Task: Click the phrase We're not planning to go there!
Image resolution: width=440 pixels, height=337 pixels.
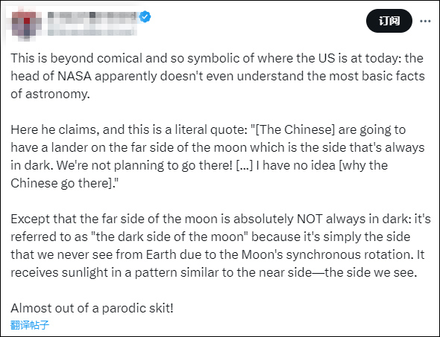Action: click(144, 165)
